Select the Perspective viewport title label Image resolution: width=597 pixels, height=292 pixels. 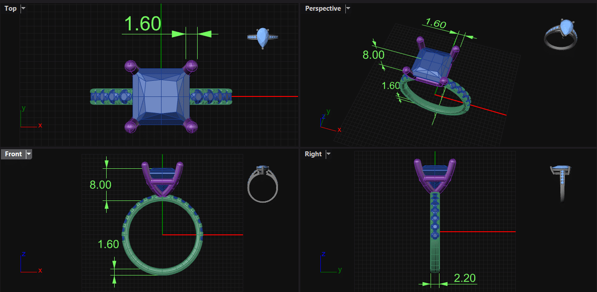(x=323, y=8)
